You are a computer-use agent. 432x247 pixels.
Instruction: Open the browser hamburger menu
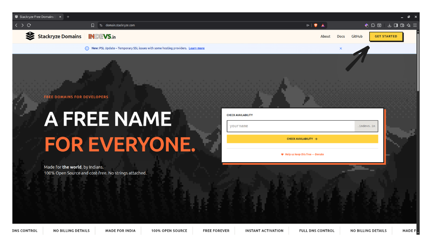415,25
